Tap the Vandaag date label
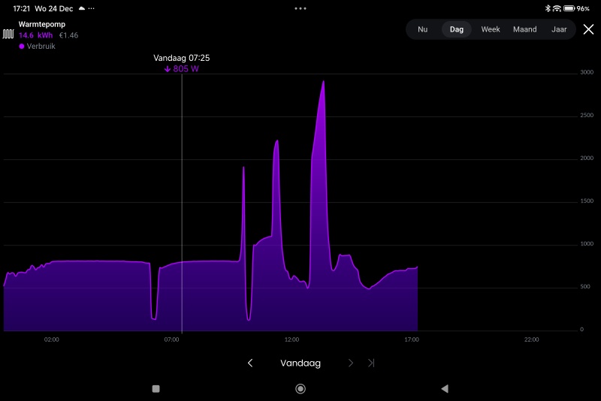Image resolution: width=601 pixels, height=401 pixels. point(300,363)
